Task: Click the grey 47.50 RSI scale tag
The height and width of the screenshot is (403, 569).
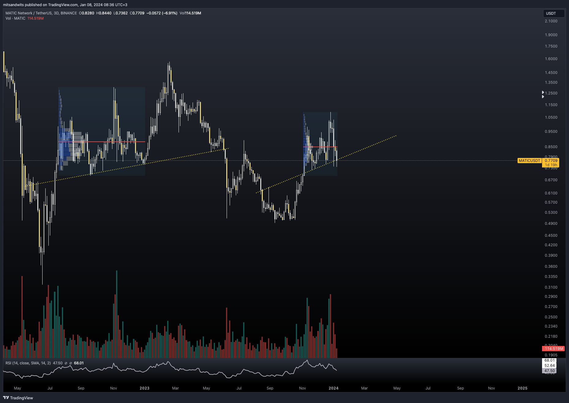Action: [x=549, y=371]
